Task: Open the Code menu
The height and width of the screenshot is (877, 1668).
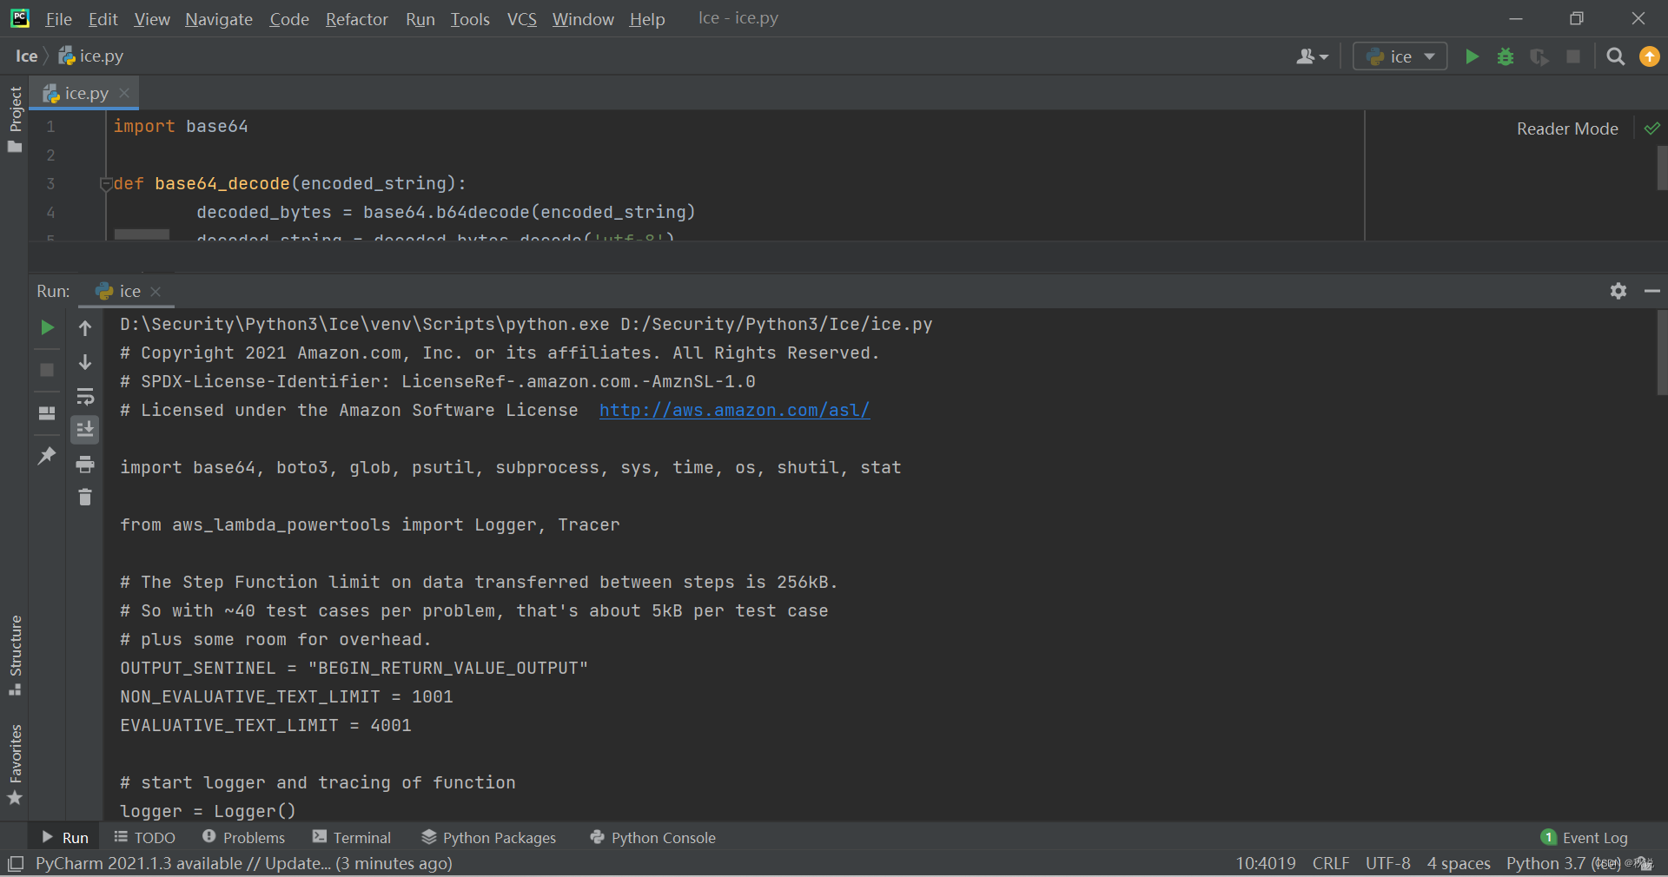Action: click(289, 19)
